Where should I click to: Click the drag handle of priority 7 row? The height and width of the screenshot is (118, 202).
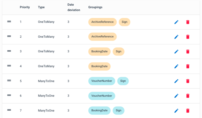click(9, 110)
